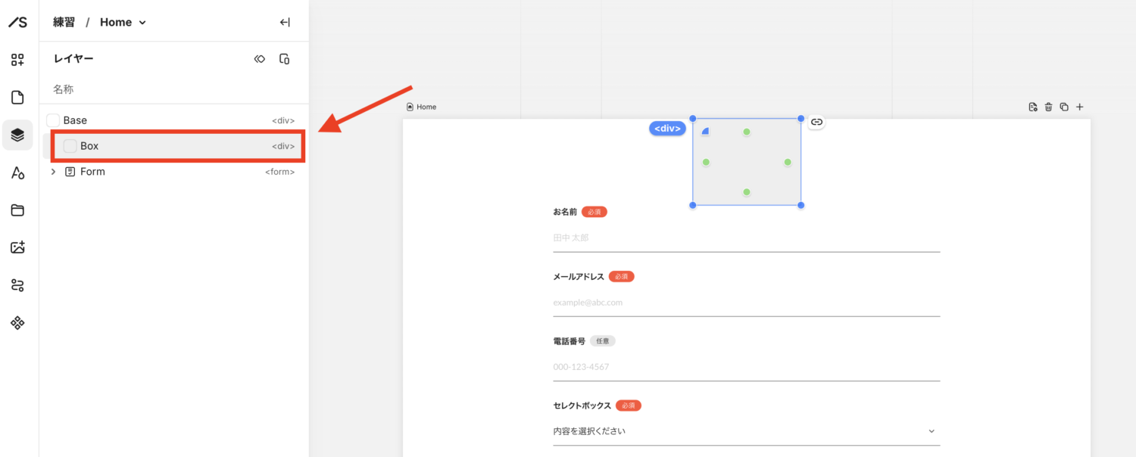Image resolution: width=1136 pixels, height=457 pixels.
Task: Open the image upload panel icon
Action: click(17, 247)
